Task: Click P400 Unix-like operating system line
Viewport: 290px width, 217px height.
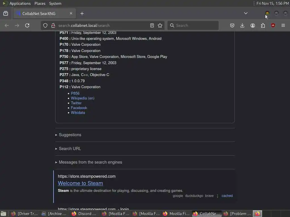Action: coord(110,38)
